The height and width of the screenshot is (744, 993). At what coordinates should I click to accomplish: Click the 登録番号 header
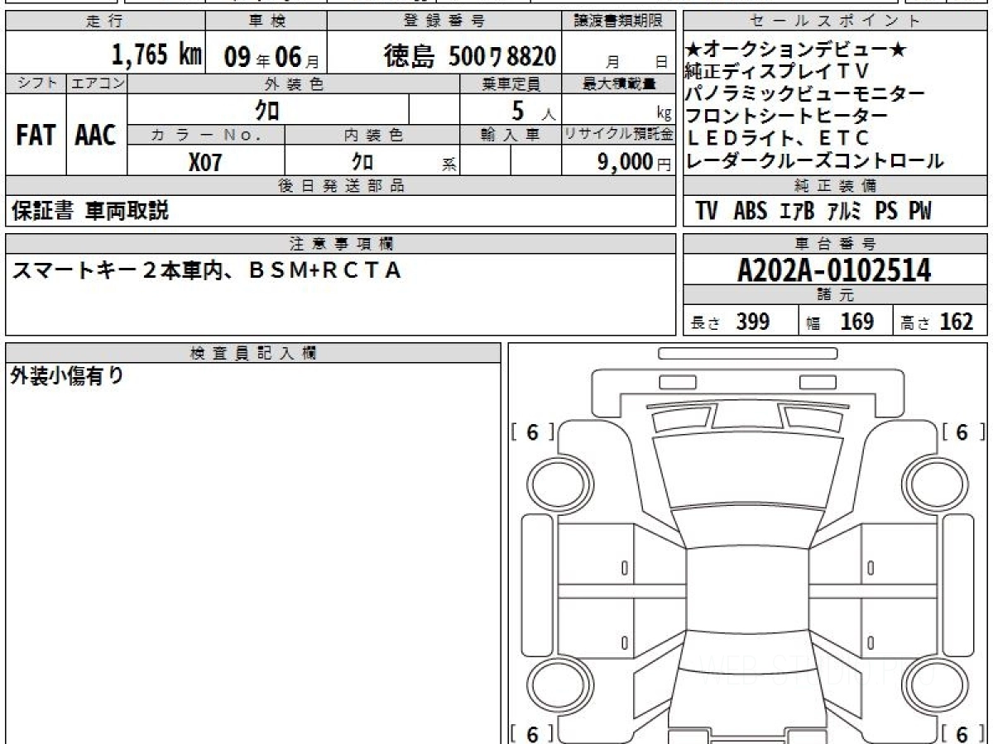click(x=444, y=21)
